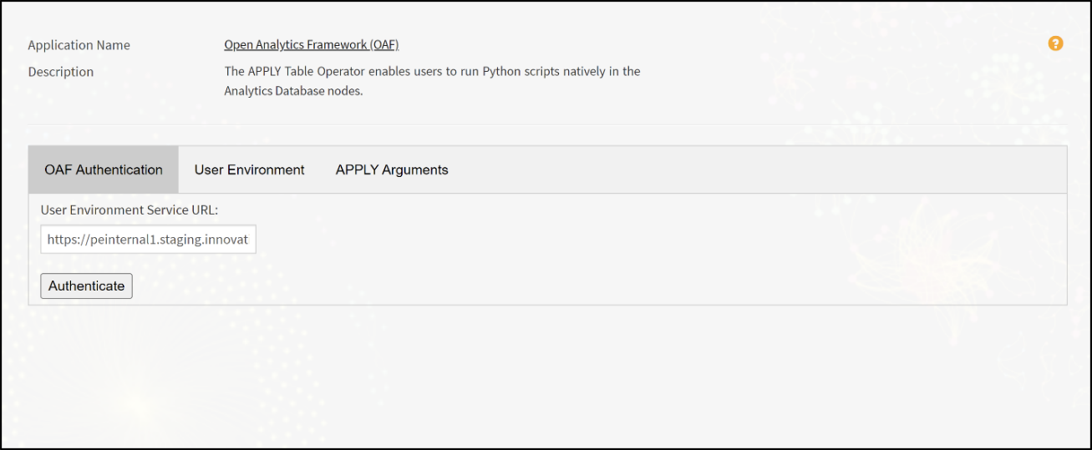Click the User Environment Service URL field
The height and width of the screenshot is (450, 1092).
click(148, 239)
